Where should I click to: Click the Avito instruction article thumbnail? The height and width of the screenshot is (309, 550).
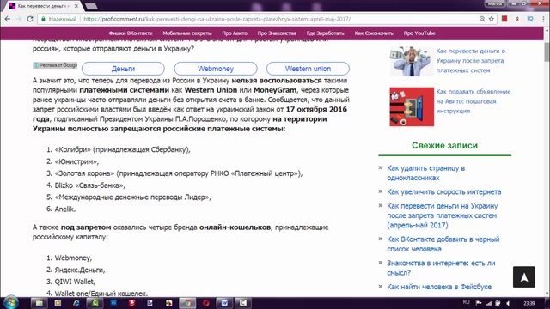(x=412, y=106)
